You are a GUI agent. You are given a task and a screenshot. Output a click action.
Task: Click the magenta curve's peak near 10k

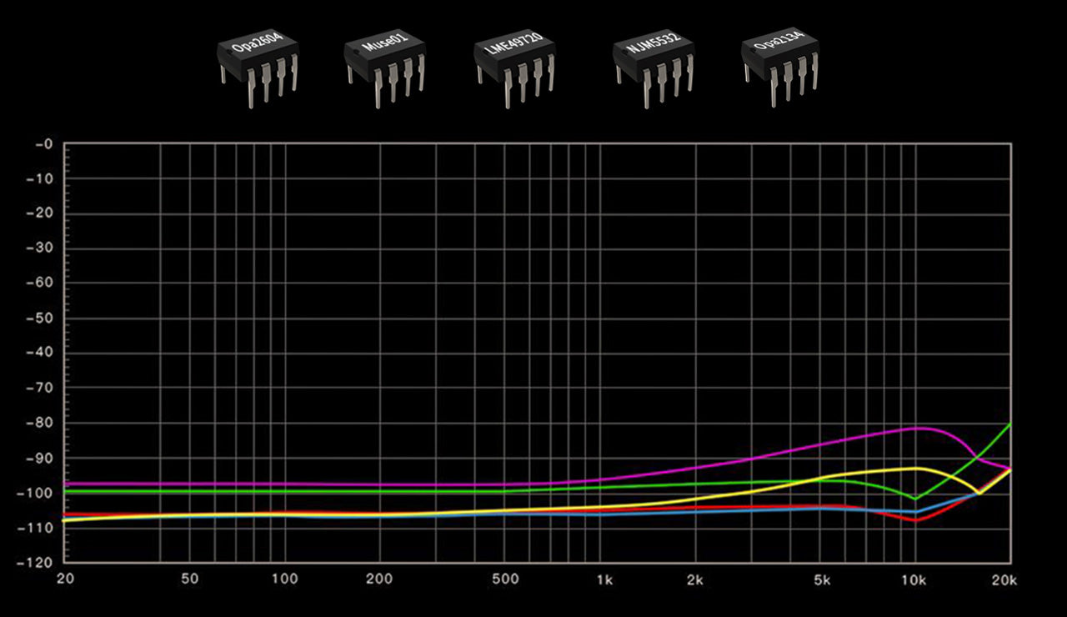(x=917, y=428)
